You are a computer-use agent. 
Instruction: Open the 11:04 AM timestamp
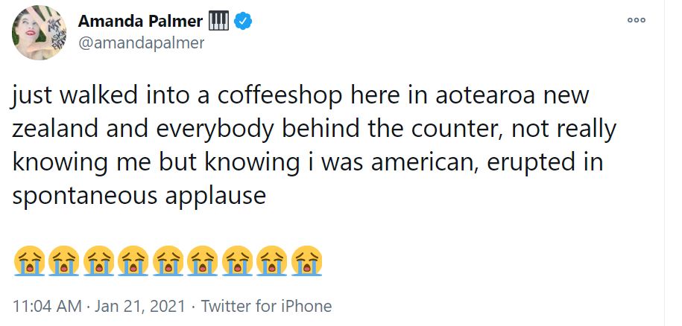46,306
